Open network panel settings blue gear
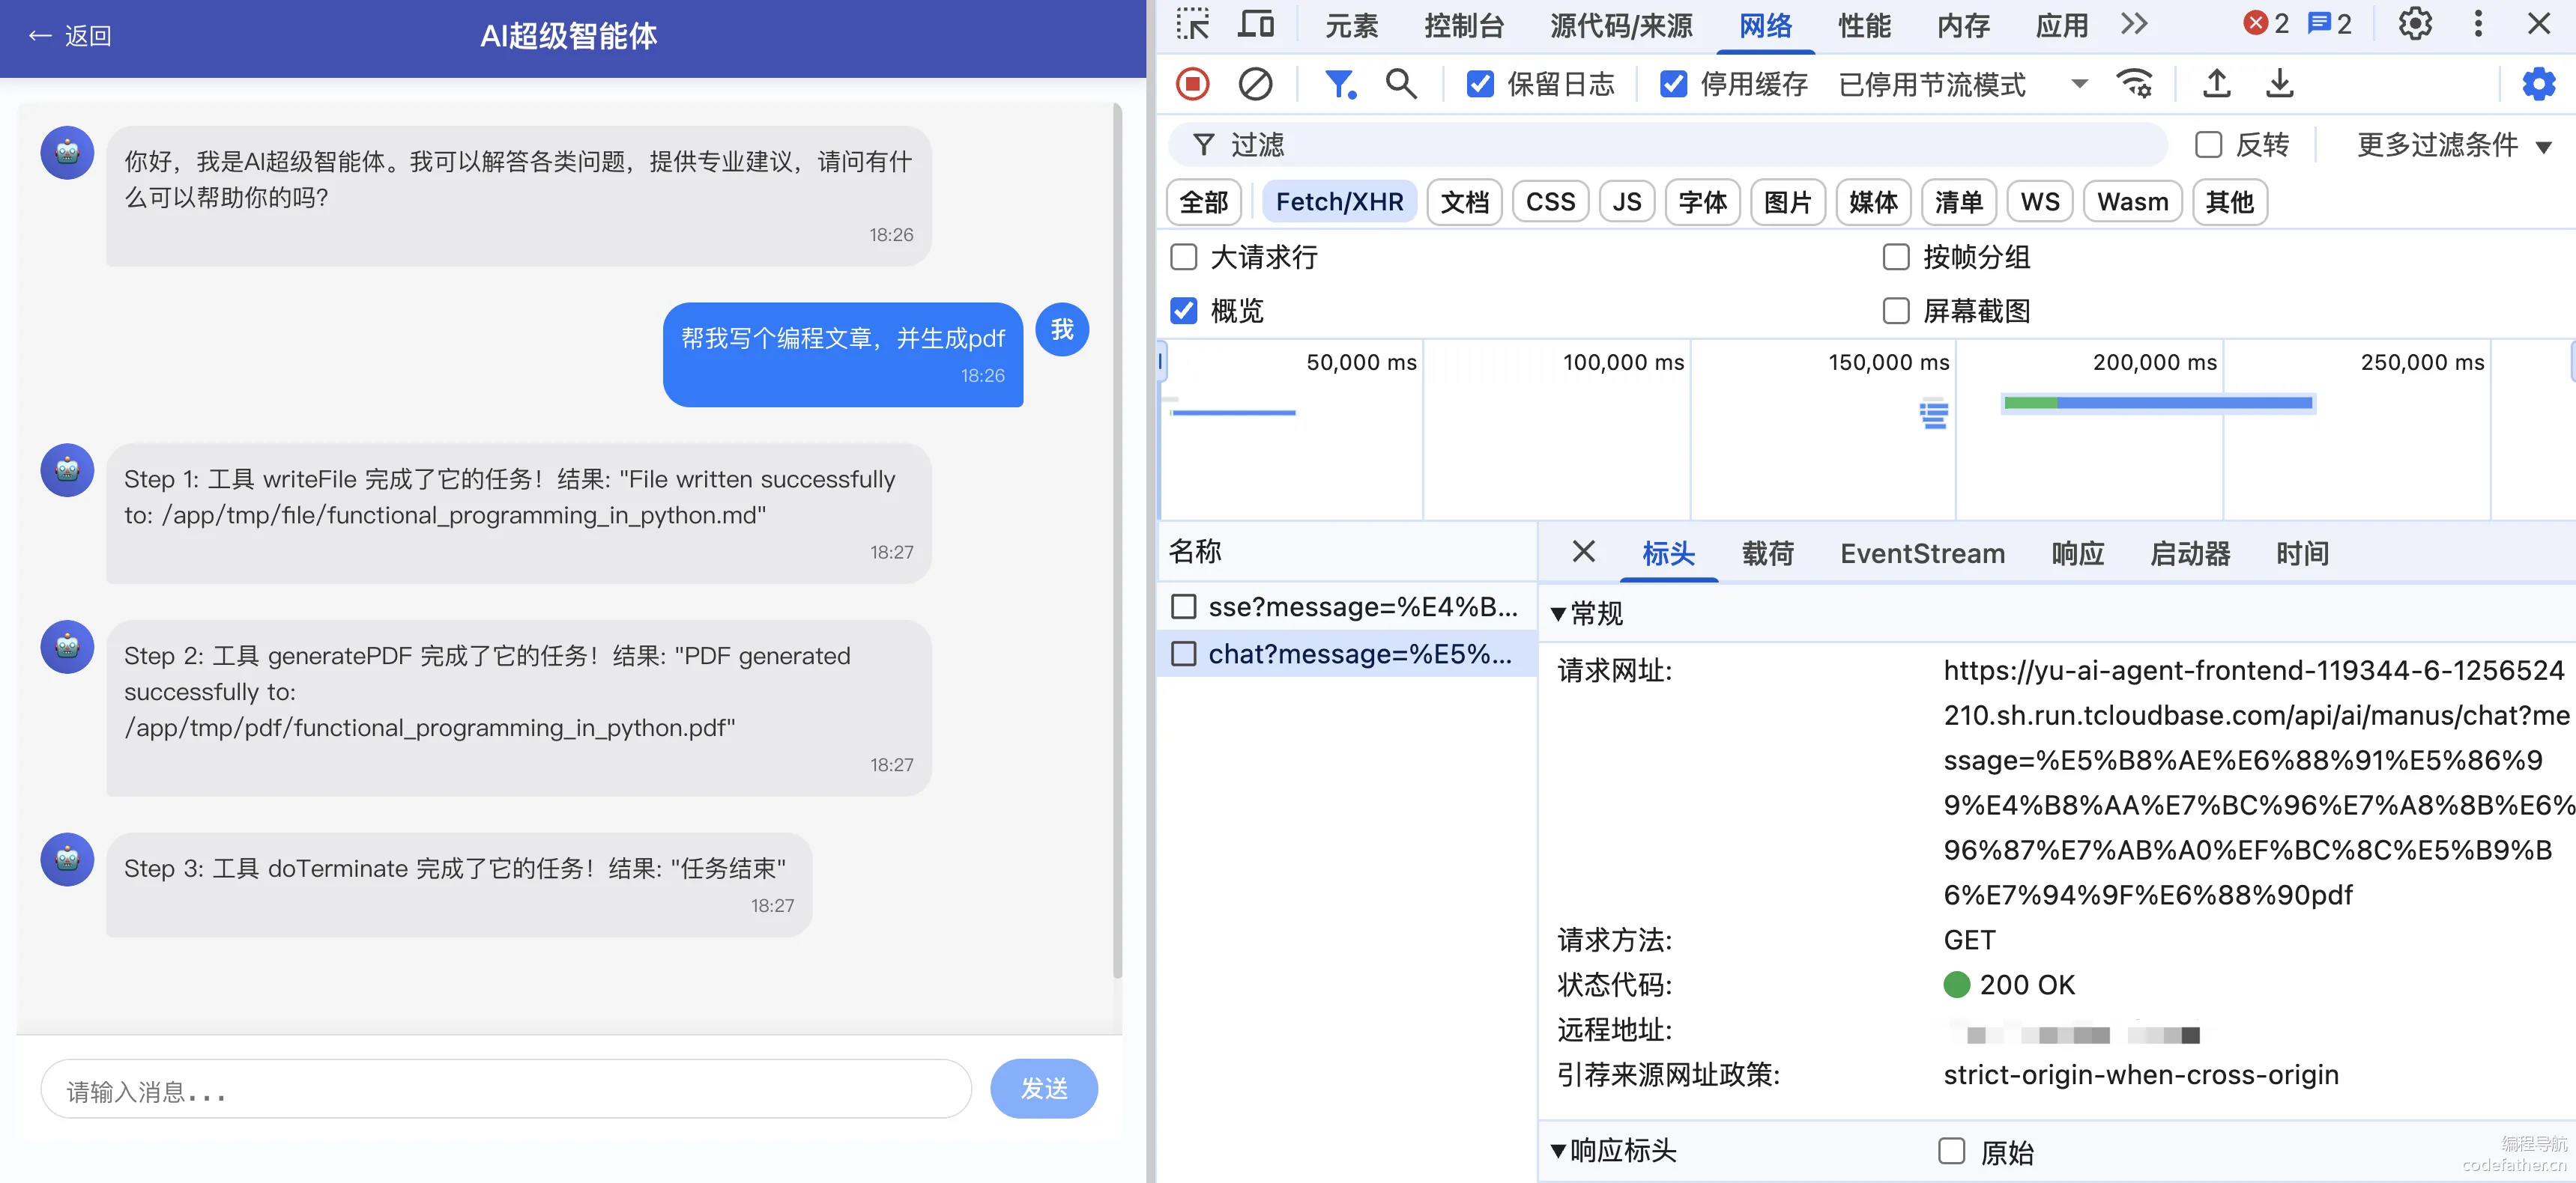 tap(2538, 84)
